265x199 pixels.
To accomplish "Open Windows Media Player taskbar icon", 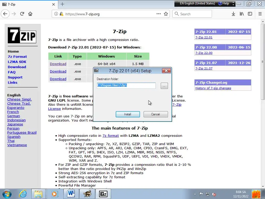I will pyautogui.click(x=54, y=194).
